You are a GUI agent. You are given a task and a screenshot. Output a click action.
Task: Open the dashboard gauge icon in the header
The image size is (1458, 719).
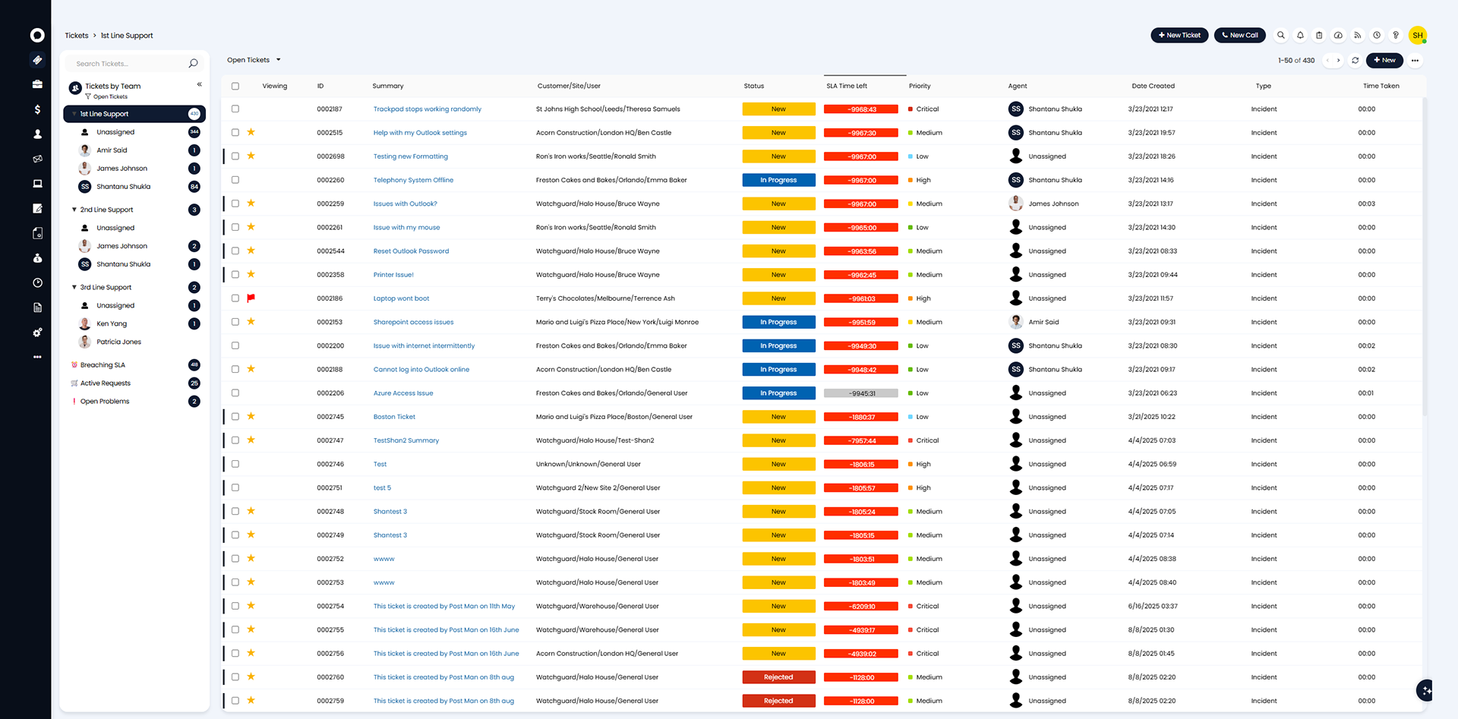pos(1338,35)
